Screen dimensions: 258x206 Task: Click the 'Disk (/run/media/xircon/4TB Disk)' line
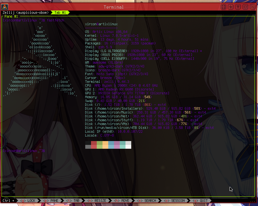click(x=149, y=128)
